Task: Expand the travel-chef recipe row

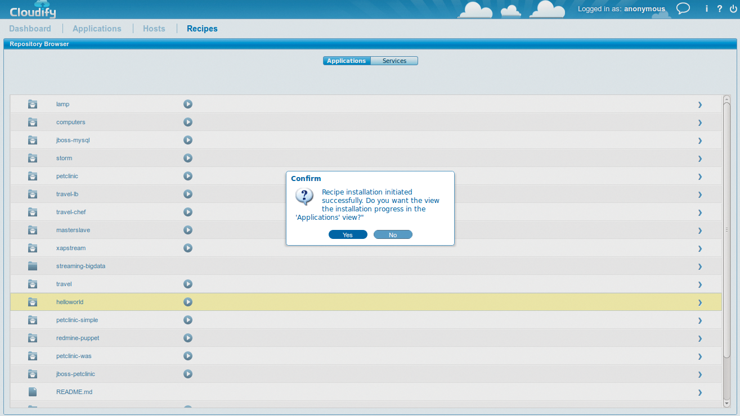Action: [x=699, y=212]
